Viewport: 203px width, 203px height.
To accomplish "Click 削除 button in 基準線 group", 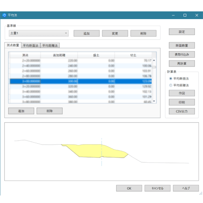I will click(x=143, y=33).
